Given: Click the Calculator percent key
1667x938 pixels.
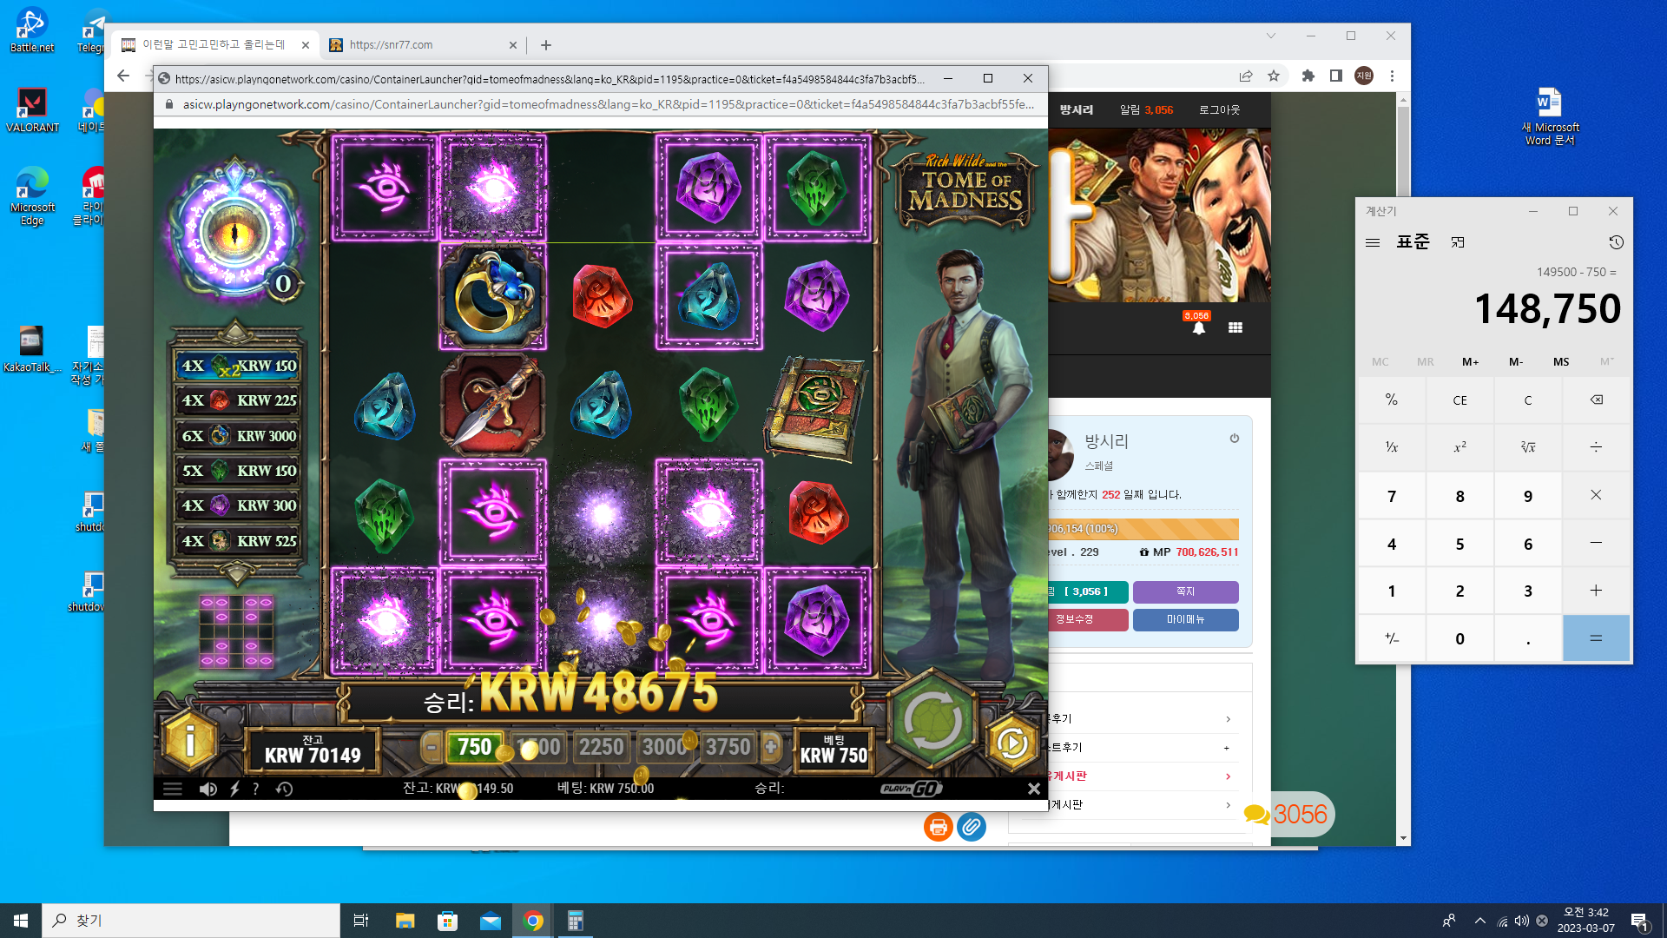Looking at the screenshot, I should pyautogui.click(x=1392, y=400).
